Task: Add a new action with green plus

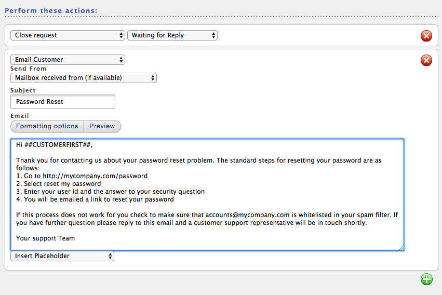Action: coord(426,279)
